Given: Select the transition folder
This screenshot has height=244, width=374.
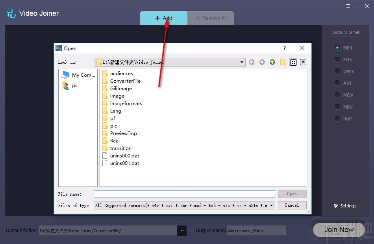Looking at the screenshot, I should click(117, 148).
